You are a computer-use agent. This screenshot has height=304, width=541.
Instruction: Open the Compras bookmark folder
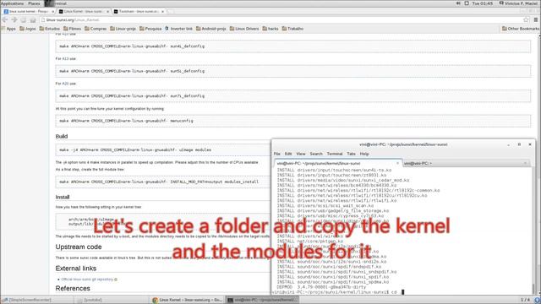96,29
